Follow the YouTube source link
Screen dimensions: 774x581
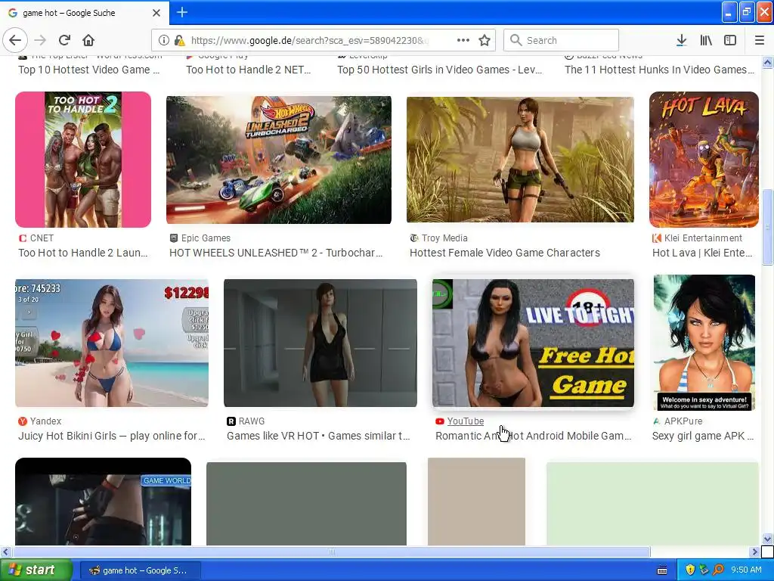coord(466,421)
